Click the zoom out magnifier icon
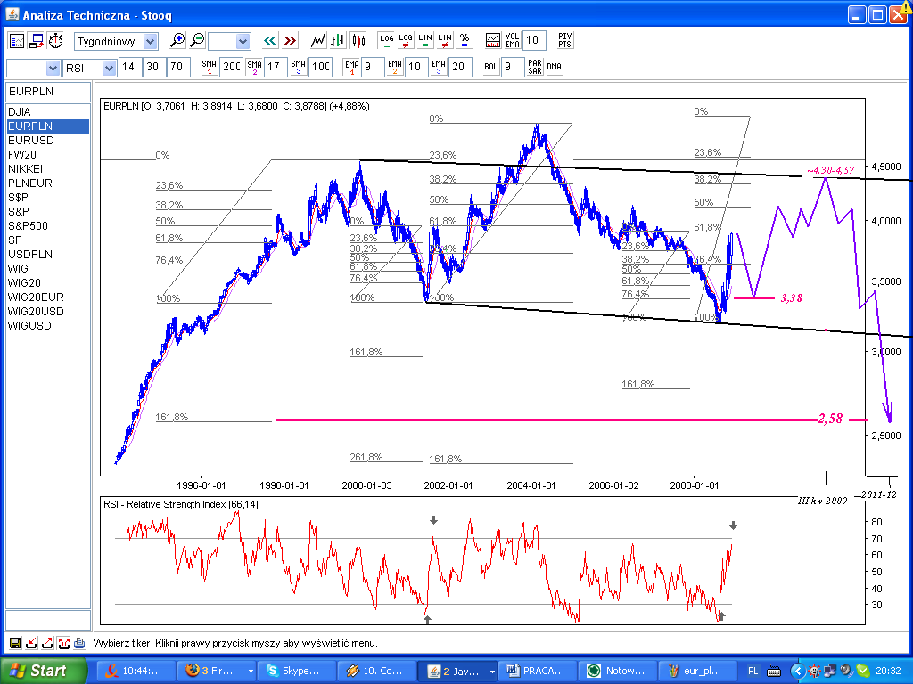The width and height of the screenshot is (913, 684). [x=197, y=41]
